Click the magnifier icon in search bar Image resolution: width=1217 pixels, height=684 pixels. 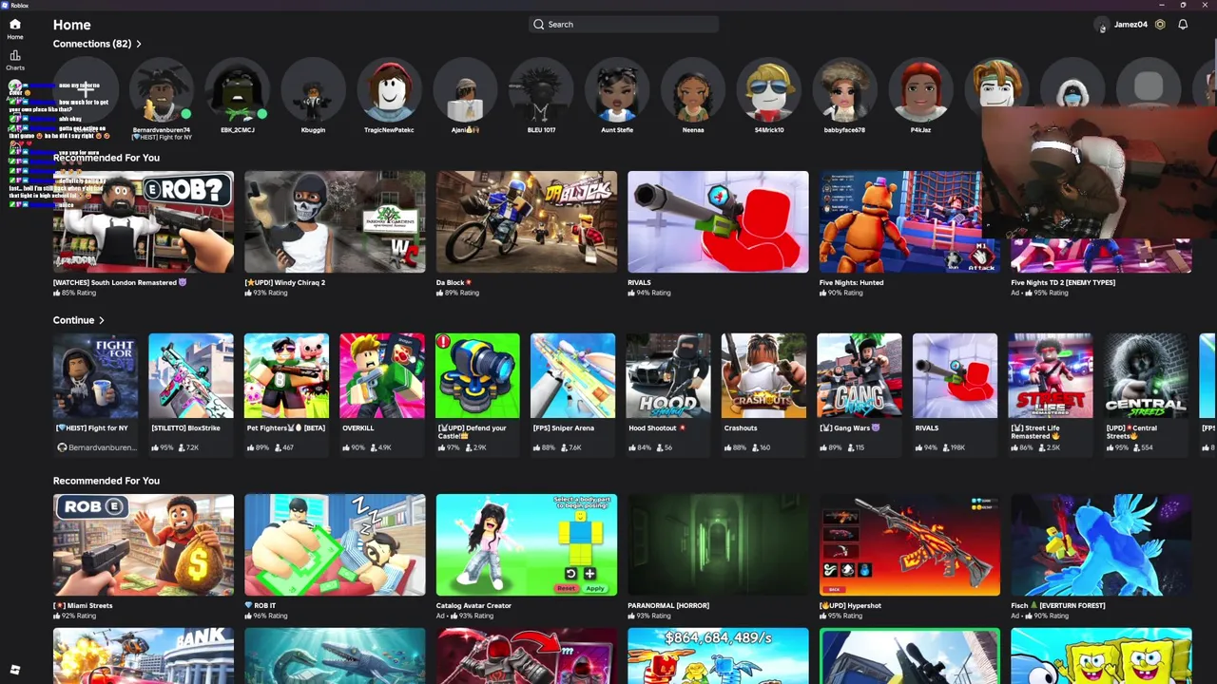(539, 25)
